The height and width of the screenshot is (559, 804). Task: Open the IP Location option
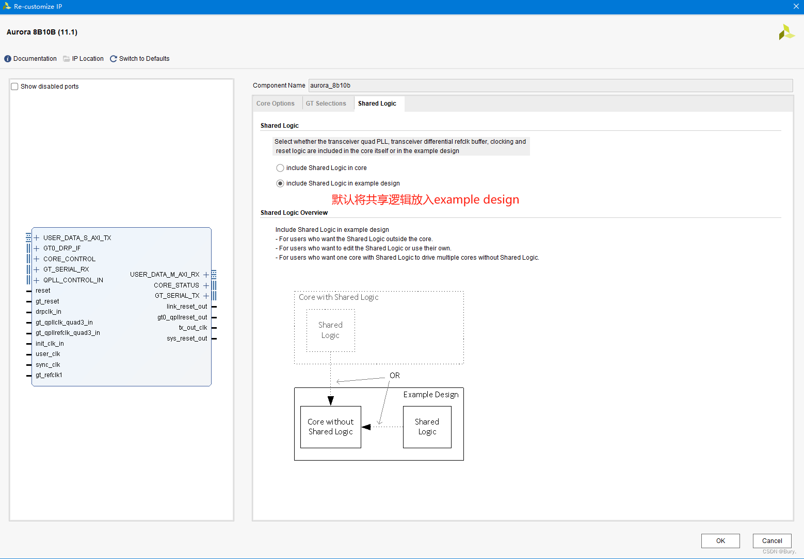[x=88, y=59]
